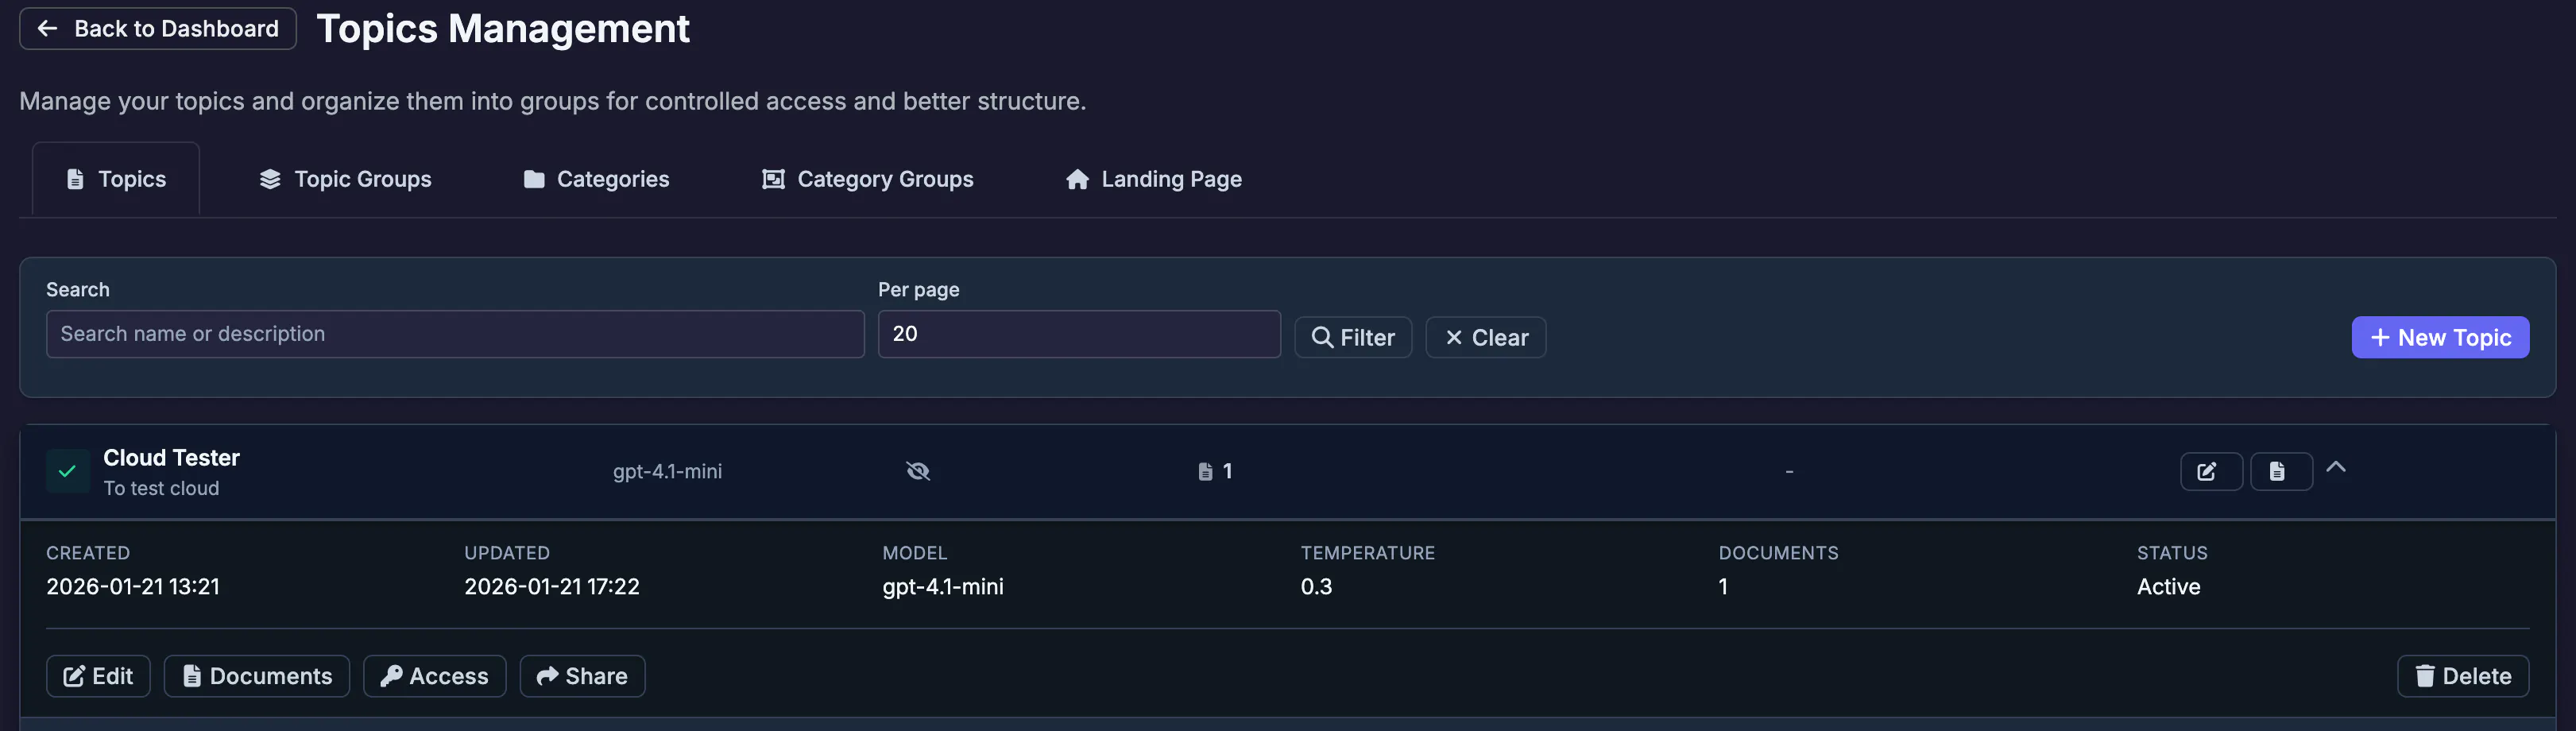
Task: Click the edit icon in Cloud Tester row
Action: click(2210, 471)
